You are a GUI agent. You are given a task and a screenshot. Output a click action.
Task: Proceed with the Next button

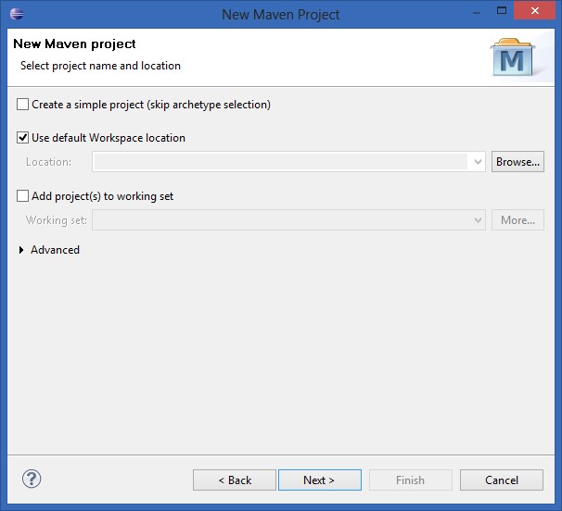[320, 480]
